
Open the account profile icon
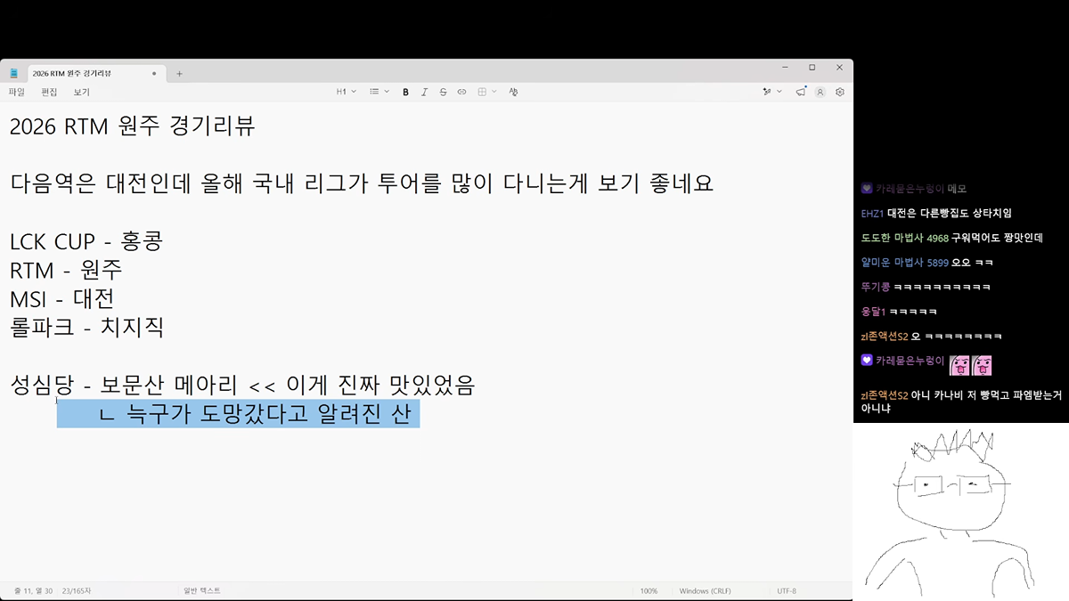[x=820, y=92]
